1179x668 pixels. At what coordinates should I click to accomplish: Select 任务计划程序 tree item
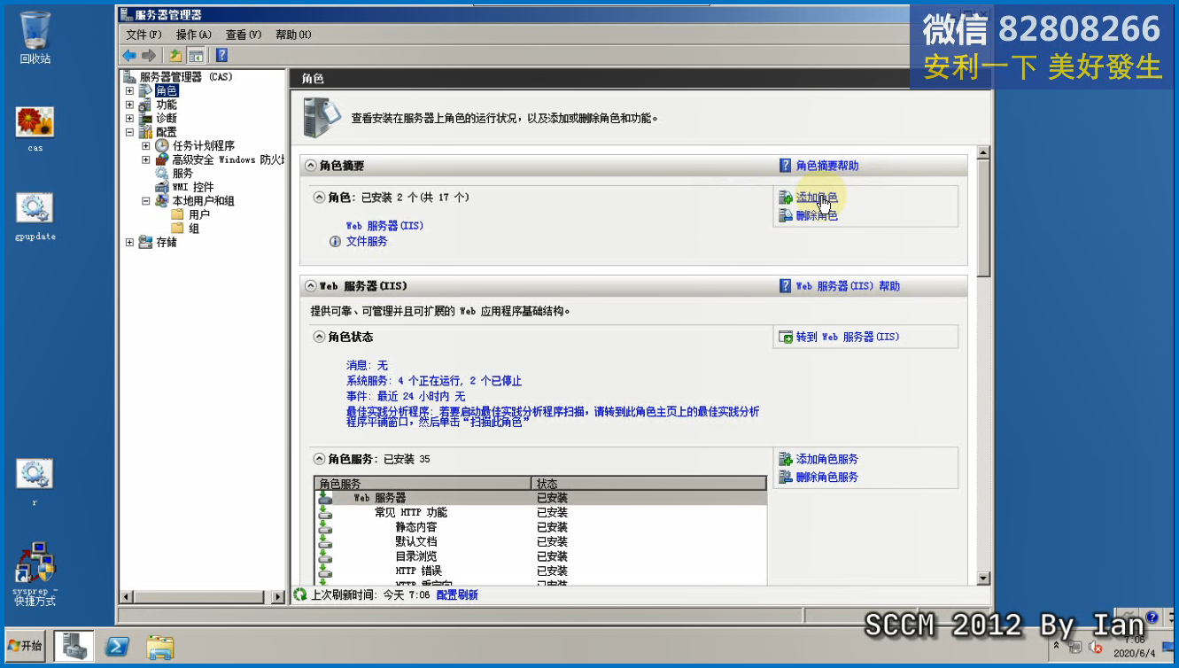204,145
